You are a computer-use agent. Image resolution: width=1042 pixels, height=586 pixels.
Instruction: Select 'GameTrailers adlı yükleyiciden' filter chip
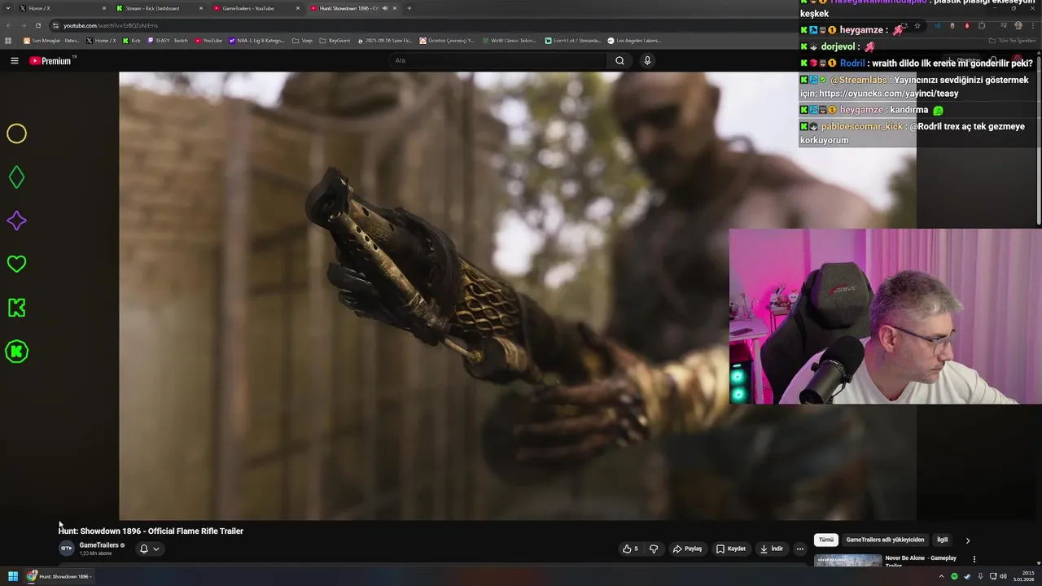point(885,540)
